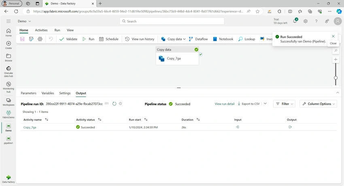View Output of Copy_7ga activity

pos(290,127)
